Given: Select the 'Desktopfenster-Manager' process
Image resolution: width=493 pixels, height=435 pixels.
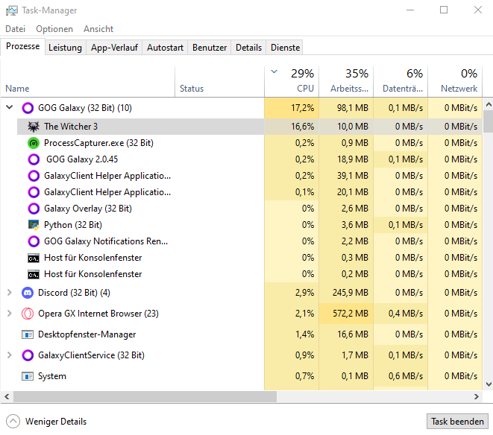Looking at the screenshot, I should pos(242,334).
